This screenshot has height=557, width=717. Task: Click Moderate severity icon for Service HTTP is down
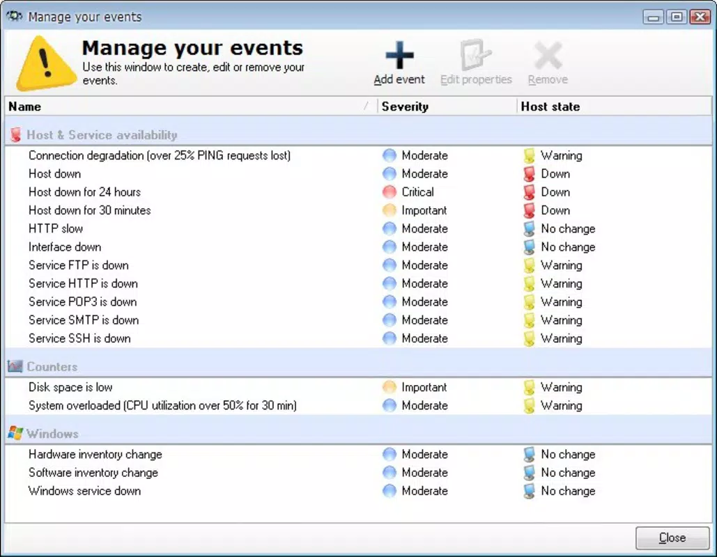pos(389,283)
